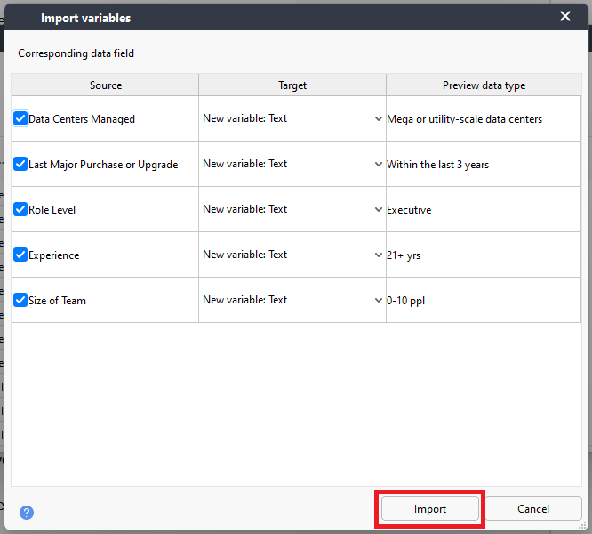The width and height of the screenshot is (592, 534).
Task: Close the Import variables dialog
Action: pyautogui.click(x=564, y=16)
